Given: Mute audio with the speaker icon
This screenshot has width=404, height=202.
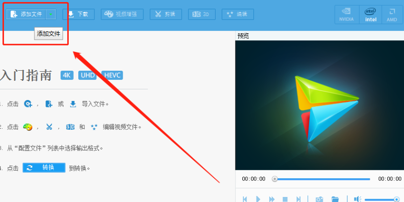Looking at the screenshot, I should click(x=358, y=199).
